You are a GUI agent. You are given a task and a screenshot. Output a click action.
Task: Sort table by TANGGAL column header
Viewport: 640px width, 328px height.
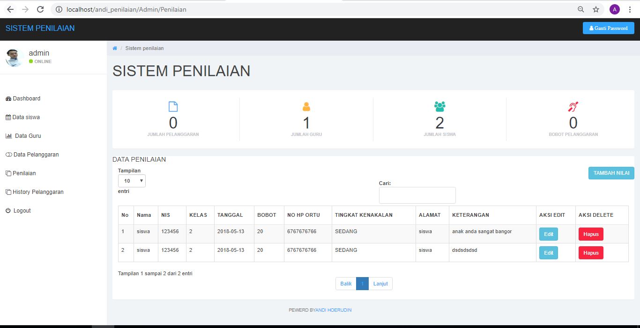pos(230,215)
